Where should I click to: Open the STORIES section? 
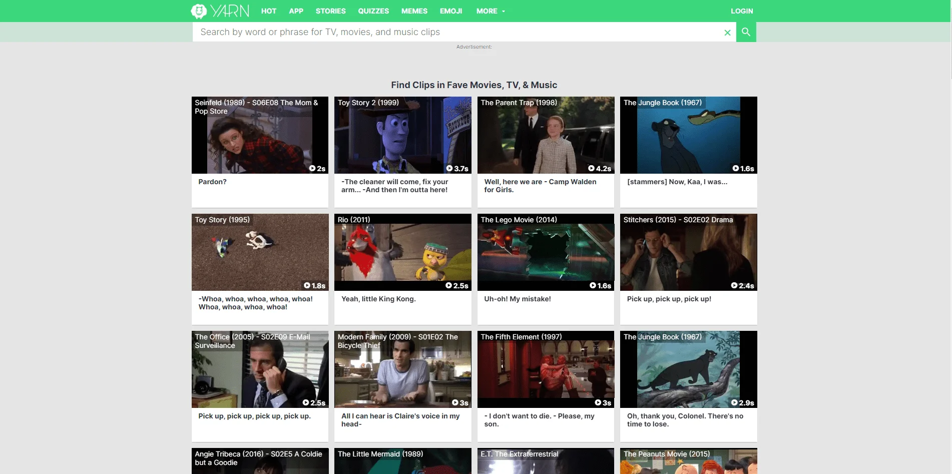pyautogui.click(x=331, y=11)
